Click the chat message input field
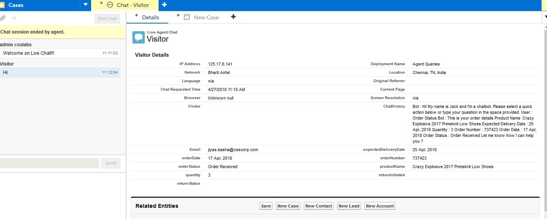The width and height of the screenshot is (547, 219). click(x=49, y=163)
